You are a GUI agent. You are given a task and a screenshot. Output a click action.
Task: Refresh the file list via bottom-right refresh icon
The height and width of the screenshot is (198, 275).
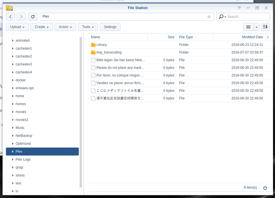[265, 188]
